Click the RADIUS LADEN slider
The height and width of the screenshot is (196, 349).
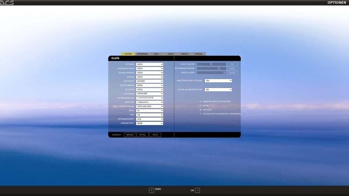tap(211, 73)
